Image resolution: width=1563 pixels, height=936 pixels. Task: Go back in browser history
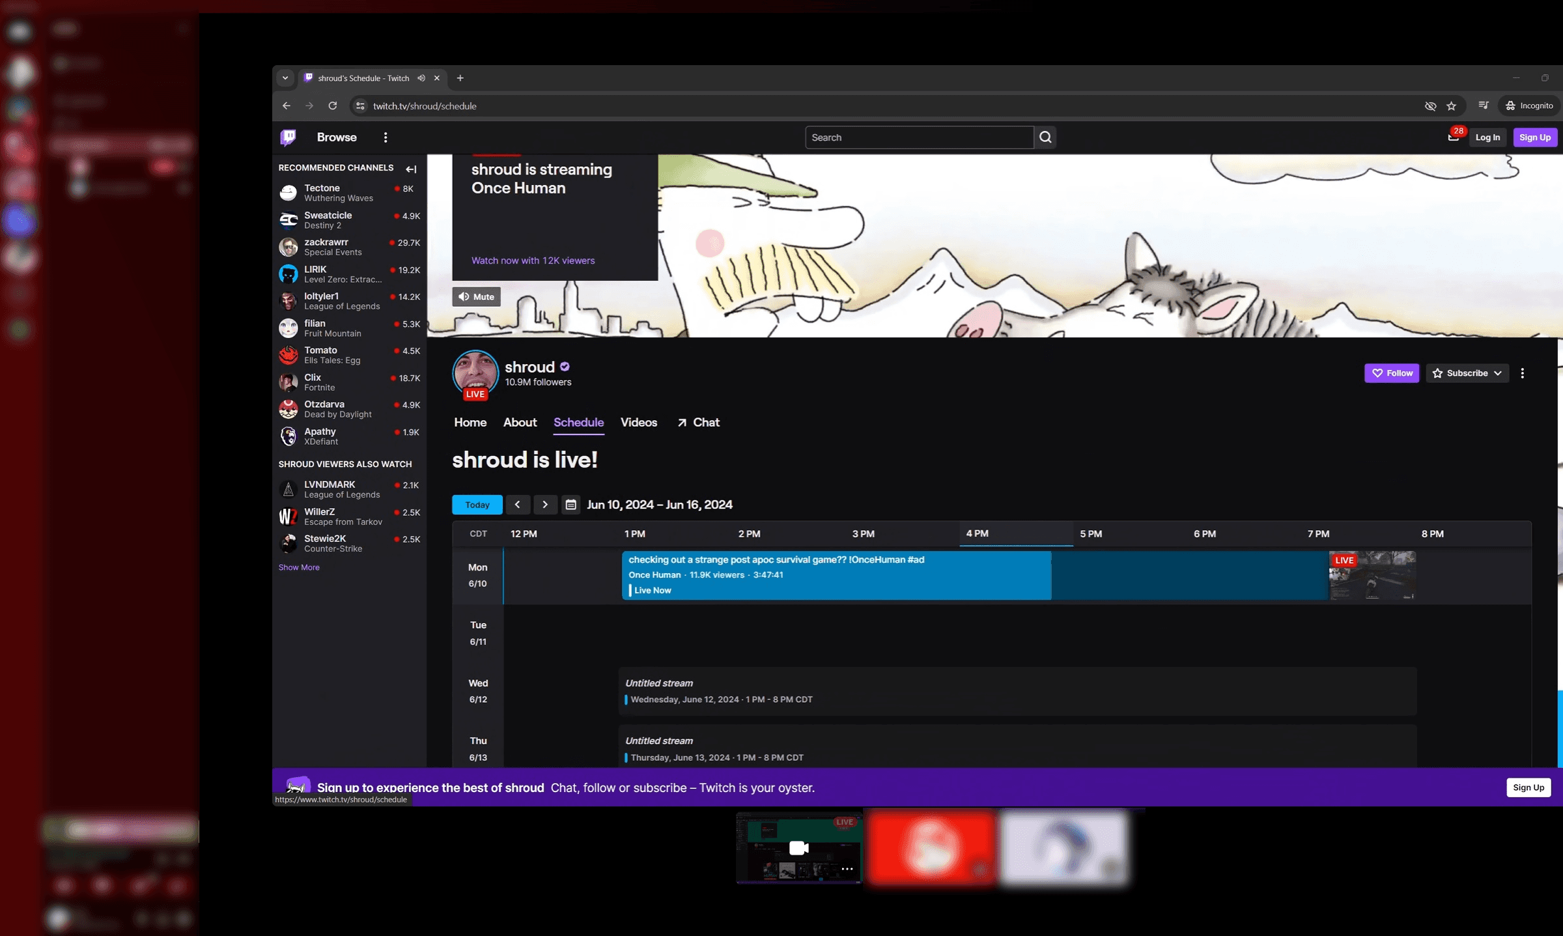pos(287,106)
